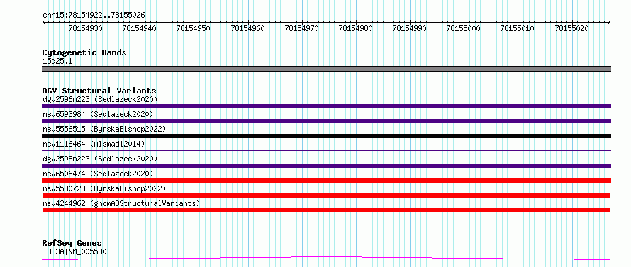Open the nsv5556515 (ByrskaBishop2022) label
The image size is (631, 267).
tap(104, 129)
